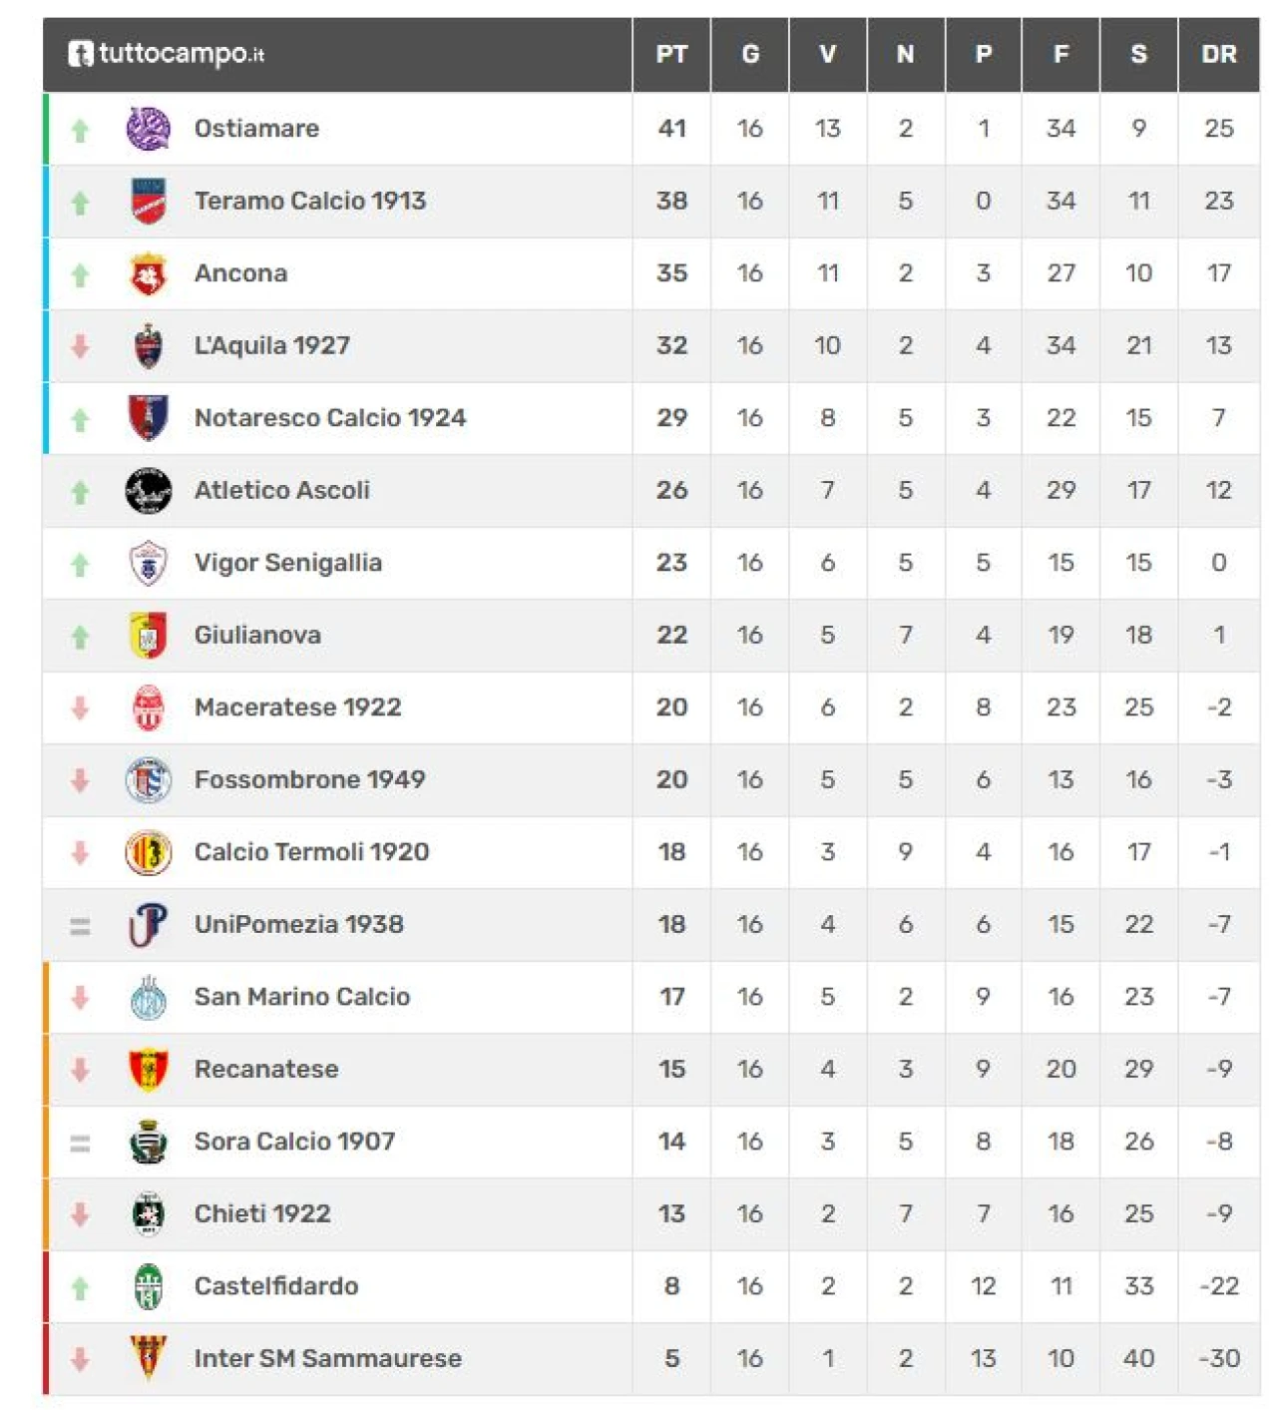The height and width of the screenshot is (1410, 1277).
Task: Click the Atletico Ascoli black crest
Action: 148,490
